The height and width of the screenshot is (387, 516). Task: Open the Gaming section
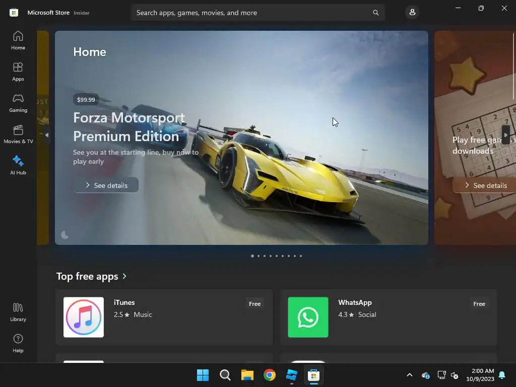coord(18,103)
